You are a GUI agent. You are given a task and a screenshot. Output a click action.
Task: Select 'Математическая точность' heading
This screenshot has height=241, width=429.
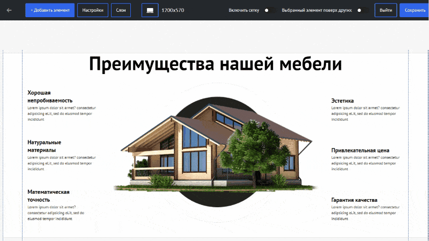pyautogui.click(x=49, y=196)
